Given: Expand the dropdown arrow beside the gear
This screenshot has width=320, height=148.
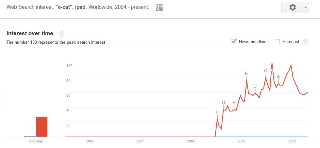Looking at the screenshot, I should [306, 8].
